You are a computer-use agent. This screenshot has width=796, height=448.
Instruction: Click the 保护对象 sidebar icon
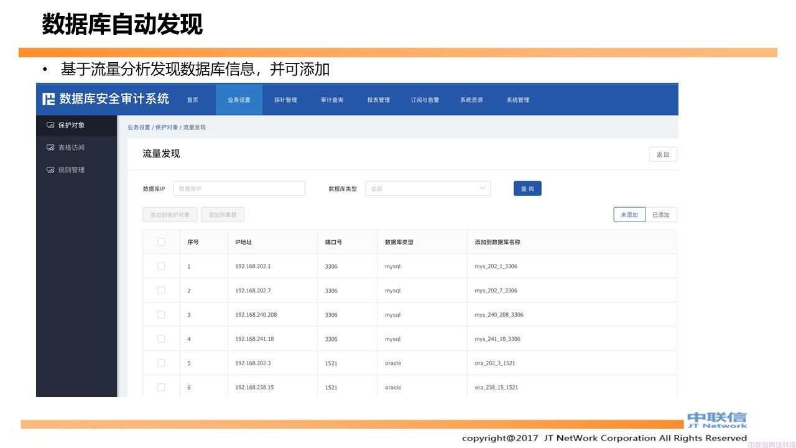pyautogui.click(x=50, y=125)
